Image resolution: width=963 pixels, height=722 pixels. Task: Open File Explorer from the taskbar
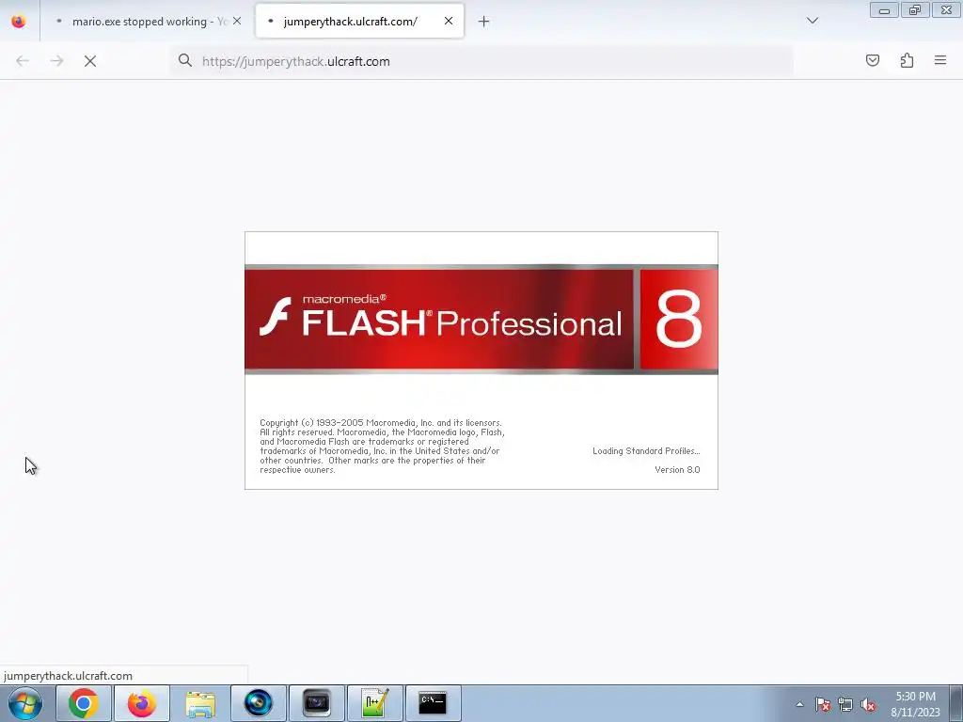pos(200,703)
